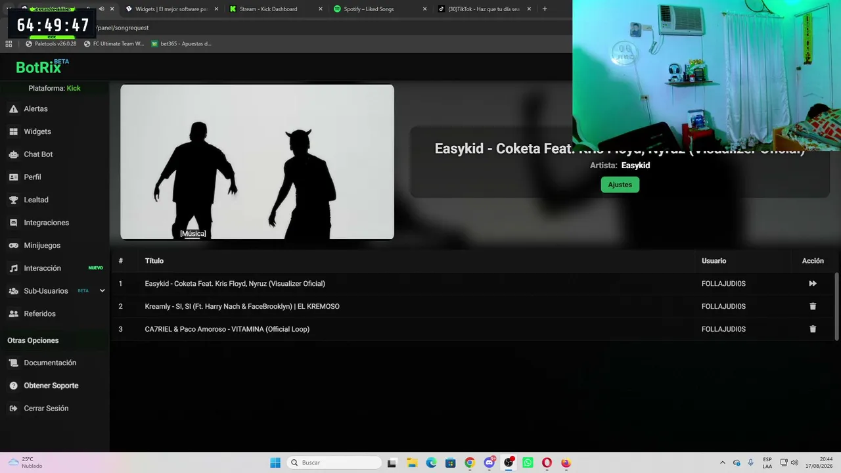Switch to the Spotify – Liked Songs tab
The width and height of the screenshot is (841, 473).
pos(379,9)
